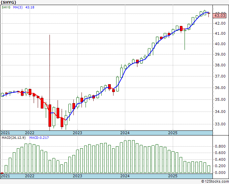Click the 40.00 price axis label
The image size is (229, 184).
pyautogui.click(x=220, y=44)
